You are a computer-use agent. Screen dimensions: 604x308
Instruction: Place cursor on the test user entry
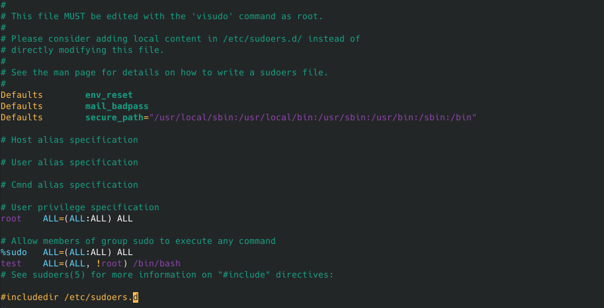click(11, 263)
